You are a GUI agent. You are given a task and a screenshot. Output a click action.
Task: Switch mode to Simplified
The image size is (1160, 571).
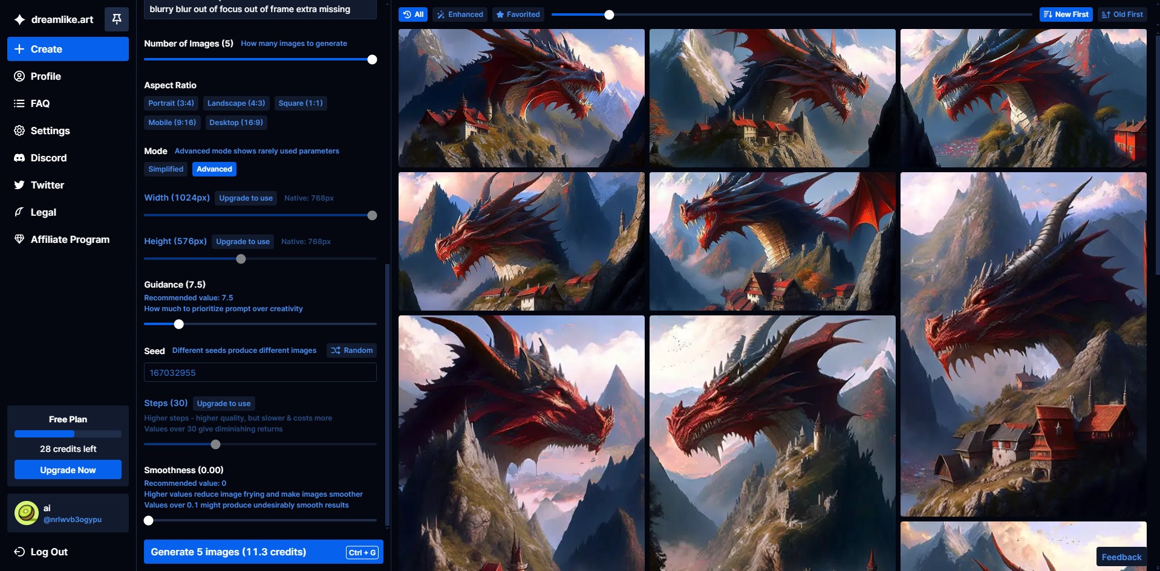[166, 169]
